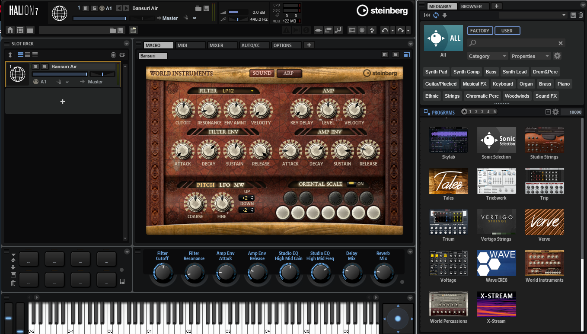Click the Home icon in the toolbar
Viewport: 587px width, 334px height.
pyautogui.click(x=10, y=30)
